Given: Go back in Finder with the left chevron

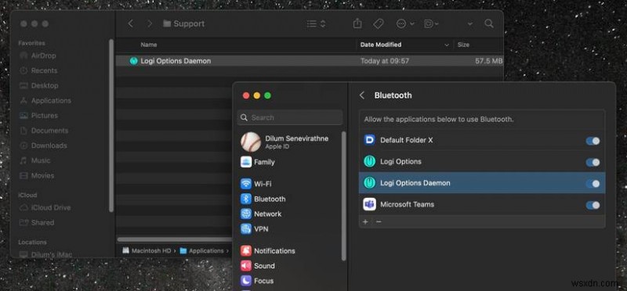Looking at the screenshot, I should 130,23.
